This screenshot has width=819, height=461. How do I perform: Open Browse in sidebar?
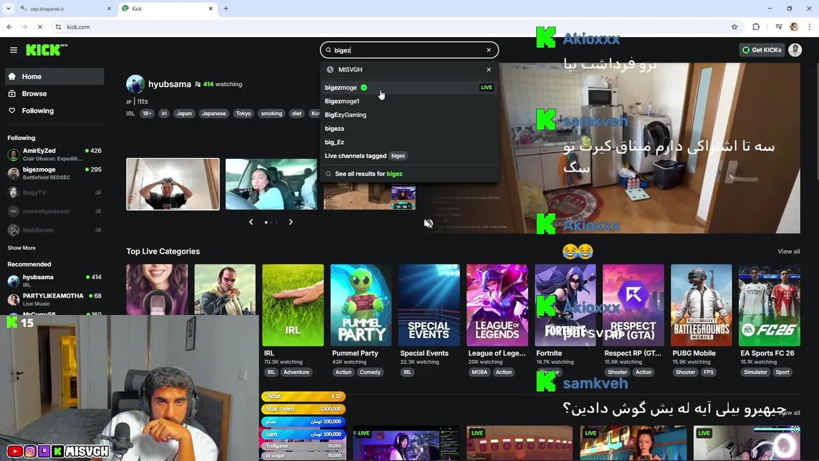point(54,93)
